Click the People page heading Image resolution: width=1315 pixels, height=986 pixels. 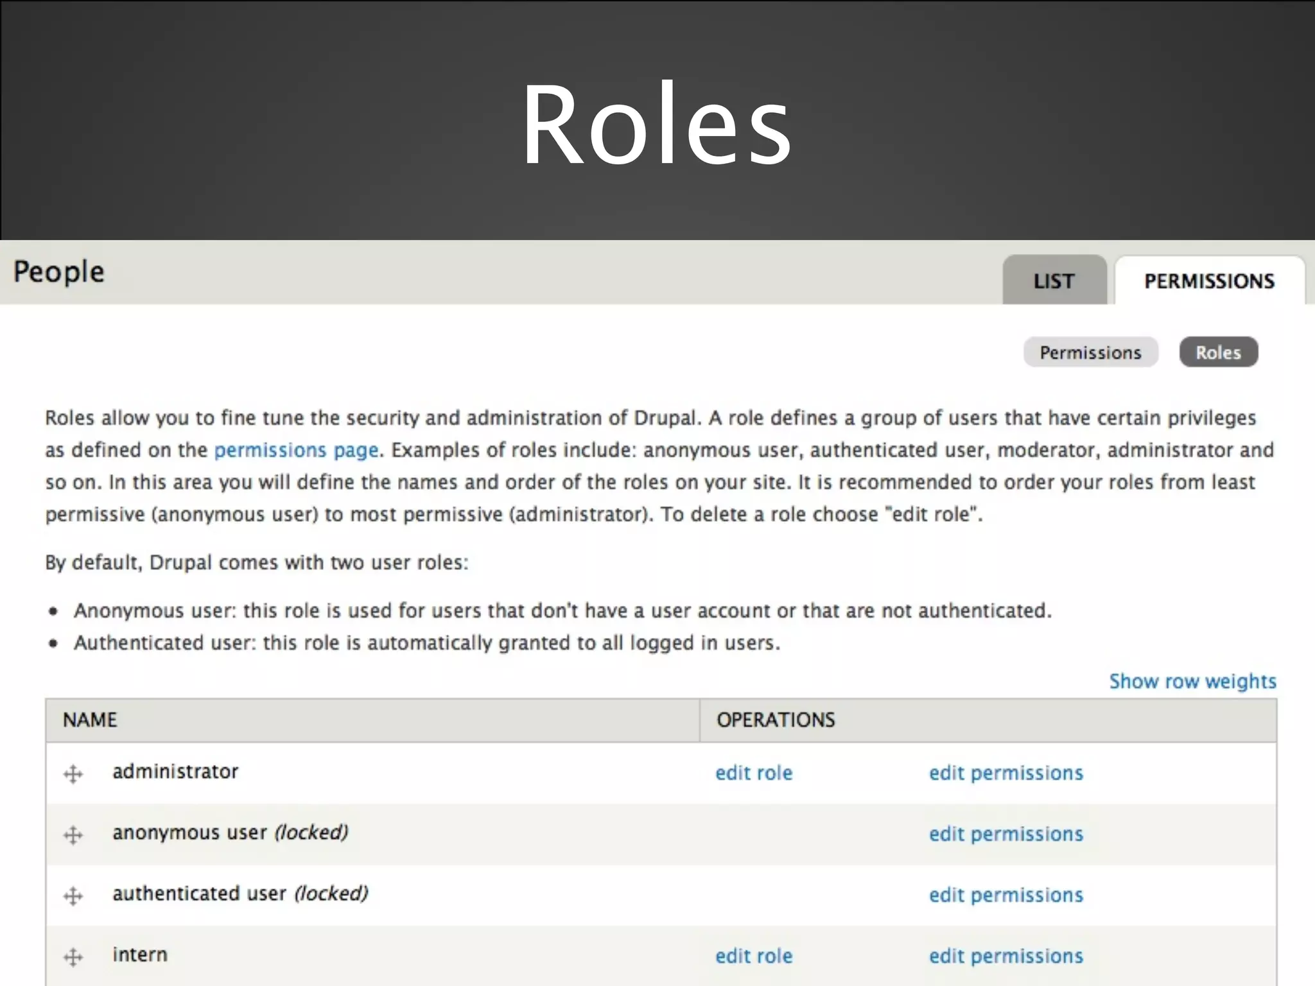[x=58, y=273]
